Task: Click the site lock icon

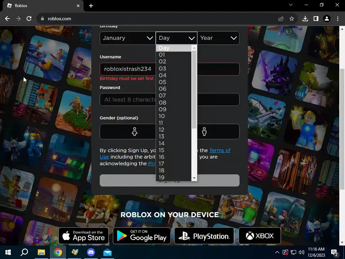Action: [x=42, y=19]
